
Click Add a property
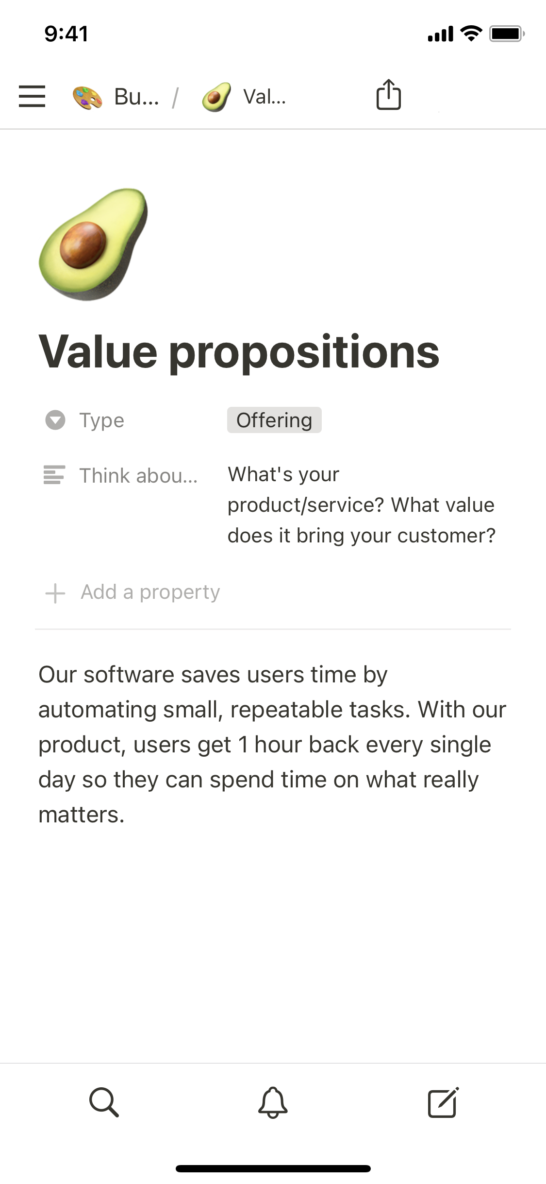point(150,592)
